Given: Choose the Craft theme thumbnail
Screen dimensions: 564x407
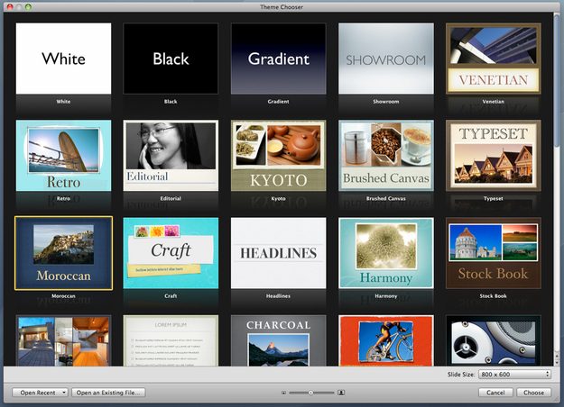Looking at the screenshot, I should click(x=171, y=253).
